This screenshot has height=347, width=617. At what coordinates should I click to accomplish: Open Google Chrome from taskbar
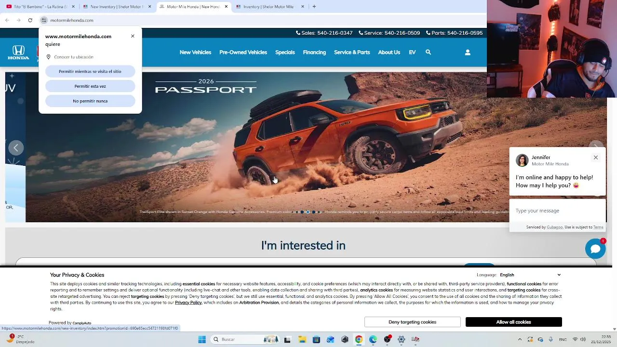click(359, 339)
